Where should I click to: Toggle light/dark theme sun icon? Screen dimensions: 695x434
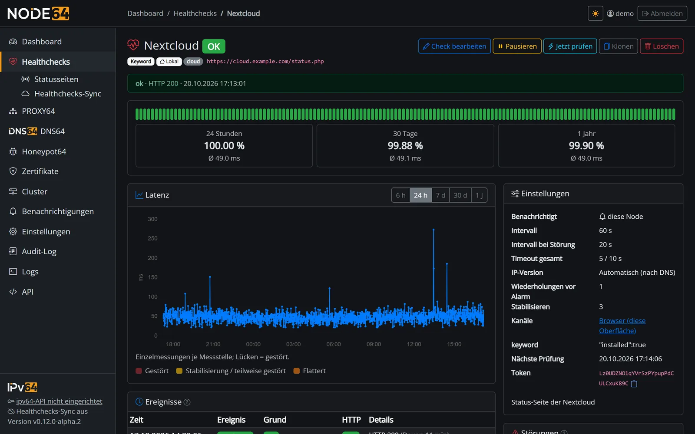point(595,13)
